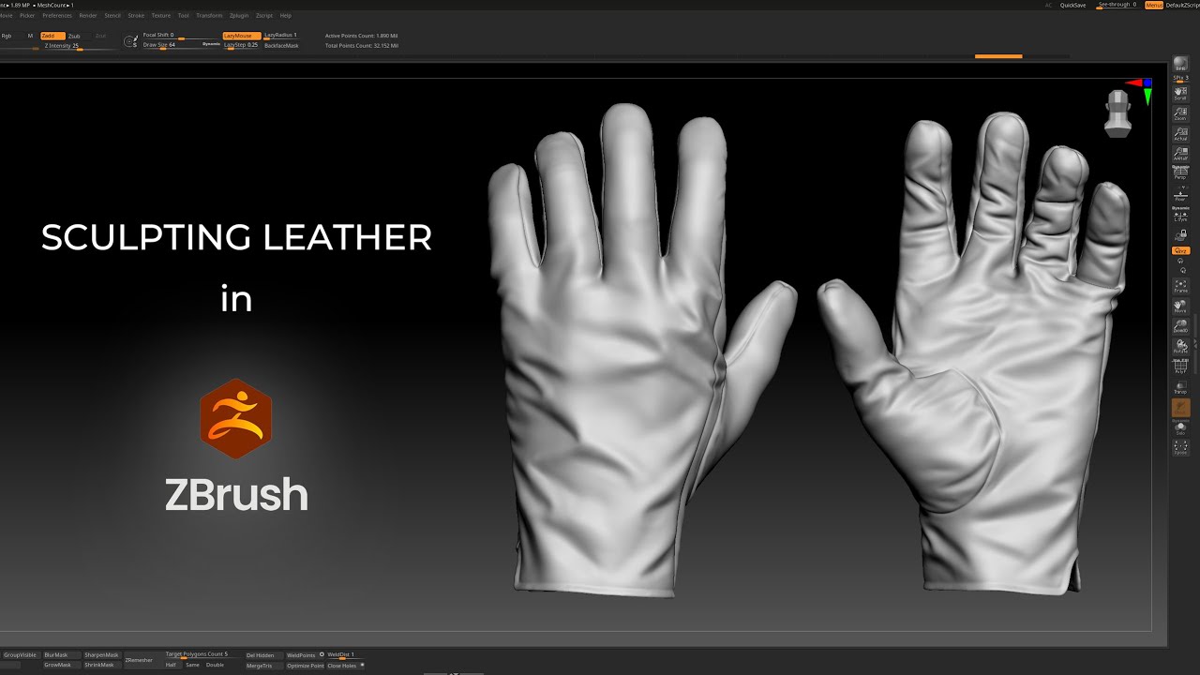1200x675 pixels.
Task: Click the Frame mesh icon
Action: pos(1180,286)
